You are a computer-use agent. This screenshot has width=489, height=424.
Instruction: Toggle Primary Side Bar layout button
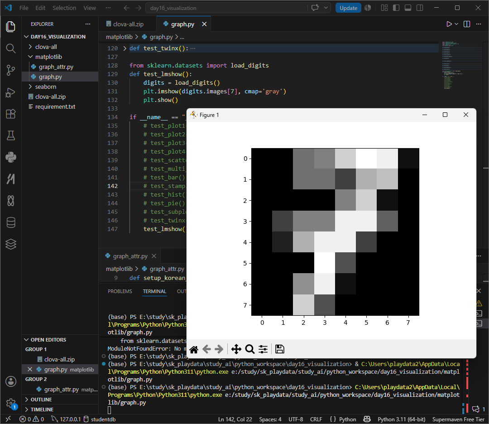(396, 8)
